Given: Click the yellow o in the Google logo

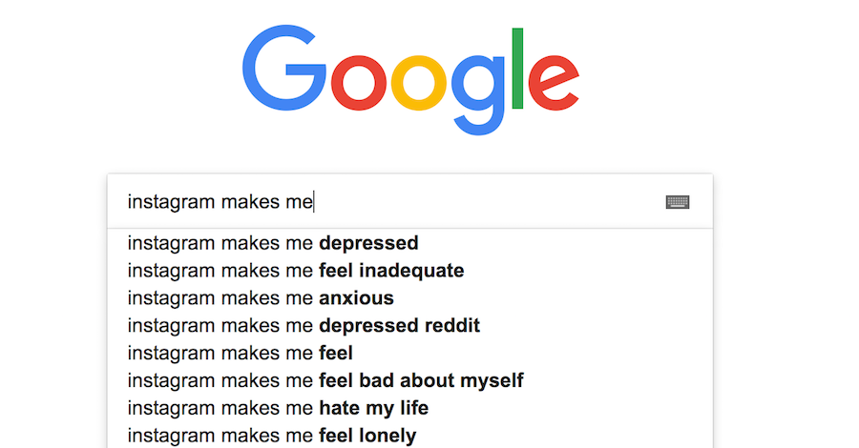Looking at the screenshot, I should tap(419, 83).
